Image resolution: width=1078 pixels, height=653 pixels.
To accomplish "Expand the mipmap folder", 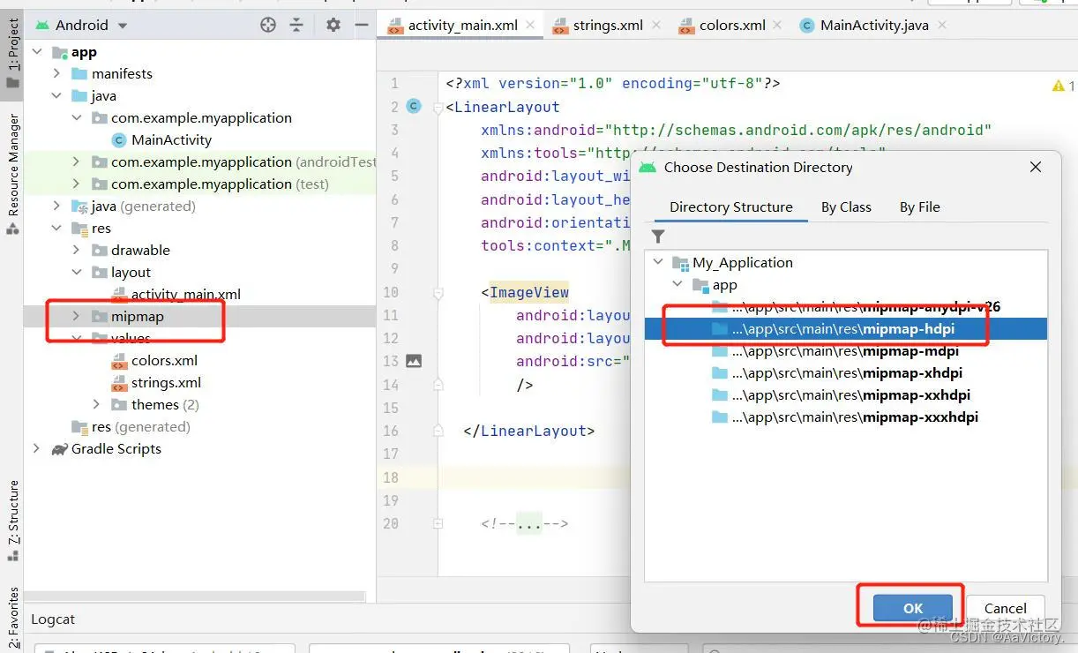I will pos(76,317).
